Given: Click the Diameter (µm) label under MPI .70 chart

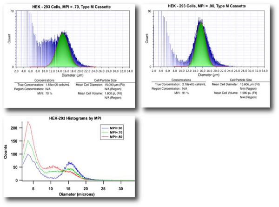Looking at the screenshot, I should tap(73, 75).
